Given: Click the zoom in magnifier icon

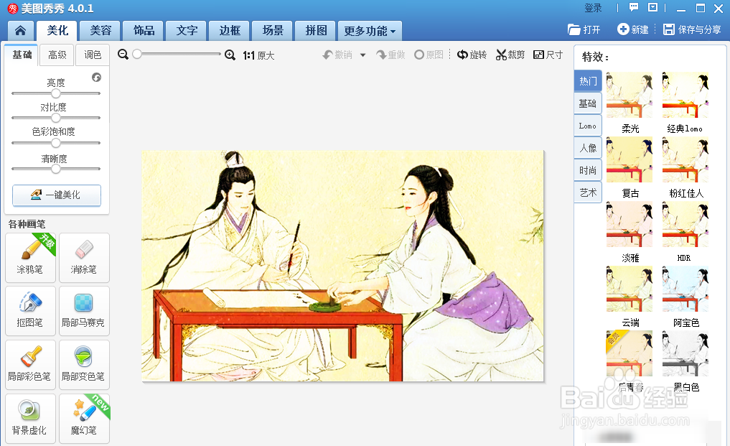Looking at the screenshot, I should click(x=230, y=55).
